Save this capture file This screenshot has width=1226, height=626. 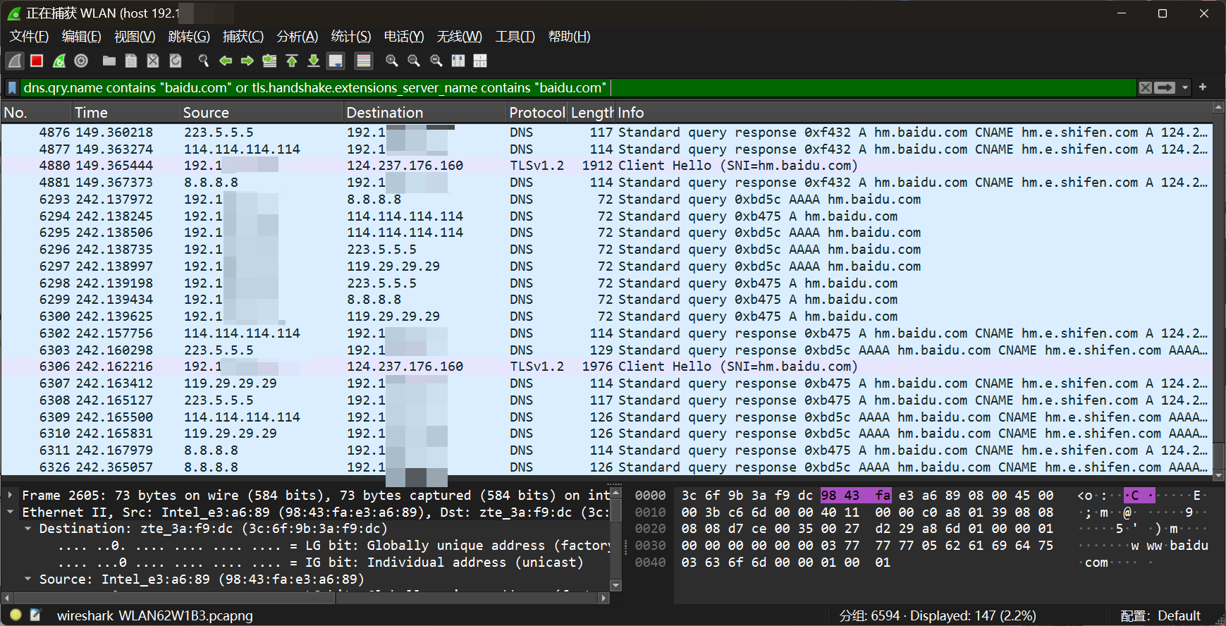pyautogui.click(x=131, y=61)
